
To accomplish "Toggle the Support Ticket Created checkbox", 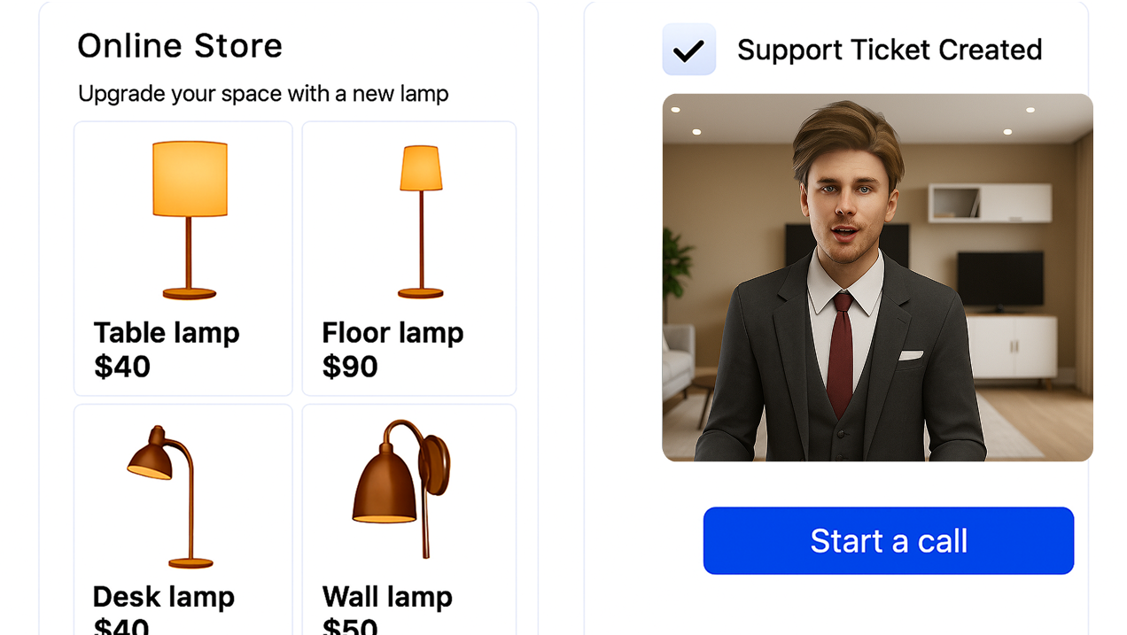I will [x=688, y=50].
